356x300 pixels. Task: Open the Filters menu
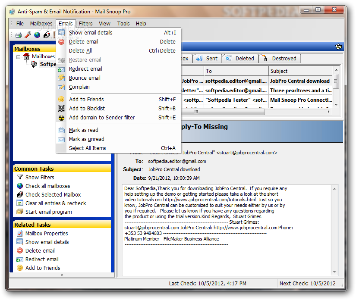point(85,24)
